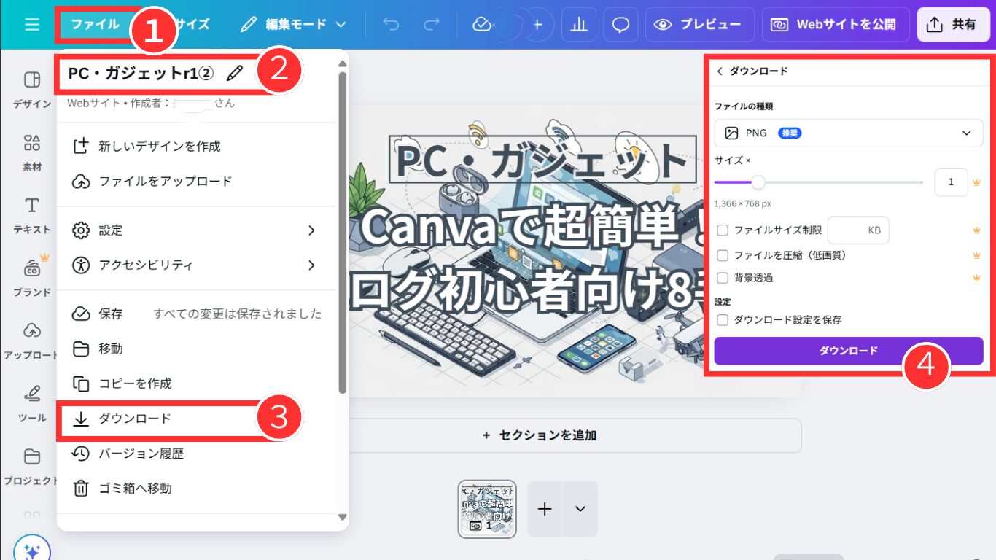Image resolution: width=996 pixels, height=560 pixels.
Task: Click the design title PC・ガジェットr1②
Action: pos(140,73)
